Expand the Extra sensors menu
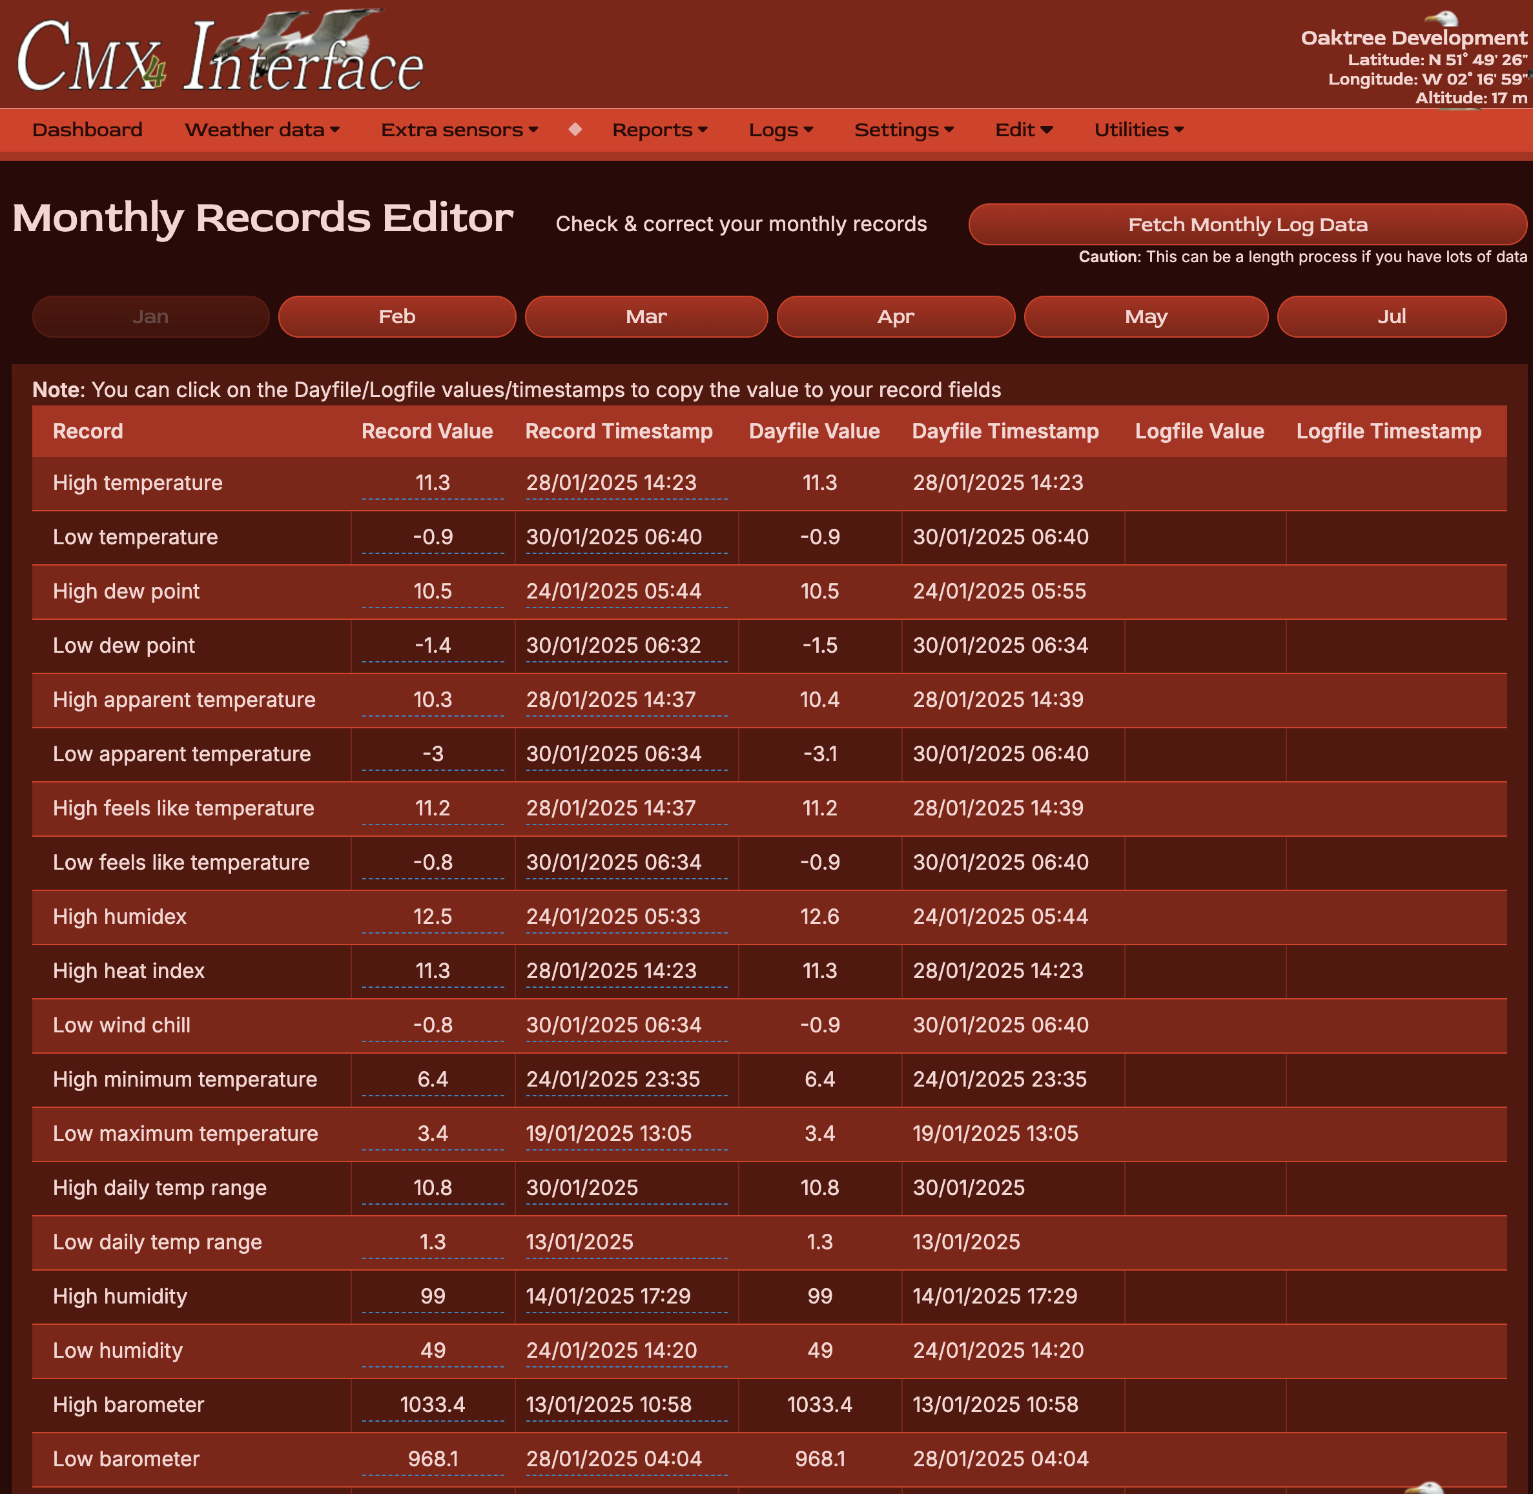Image resolution: width=1533 pixels, height=1494 pixels. (x=459, y=130)
